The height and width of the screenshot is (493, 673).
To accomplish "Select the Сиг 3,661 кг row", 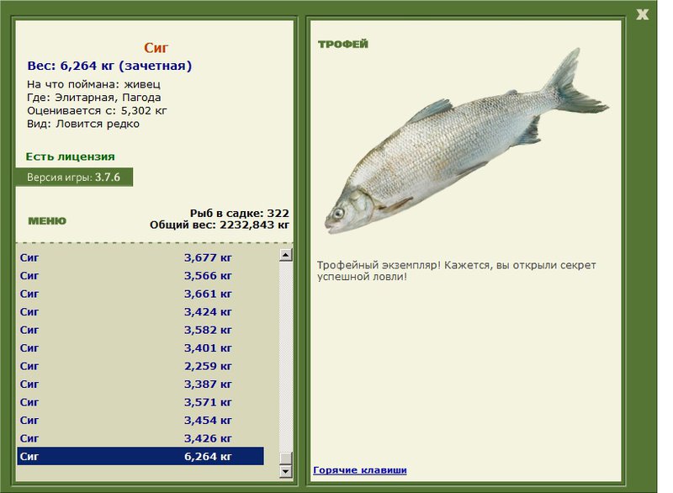I will pos(140,294).
